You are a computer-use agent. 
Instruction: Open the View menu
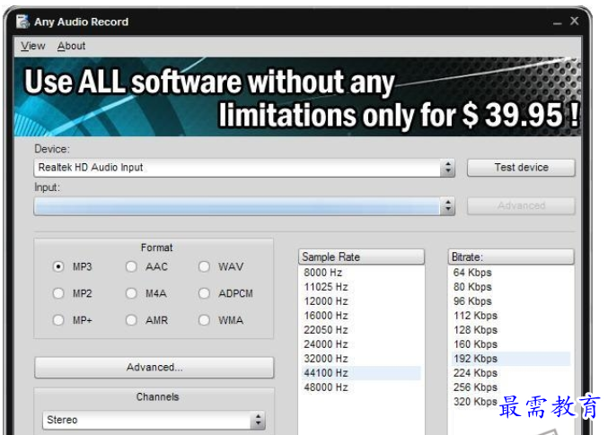[33, 46]
